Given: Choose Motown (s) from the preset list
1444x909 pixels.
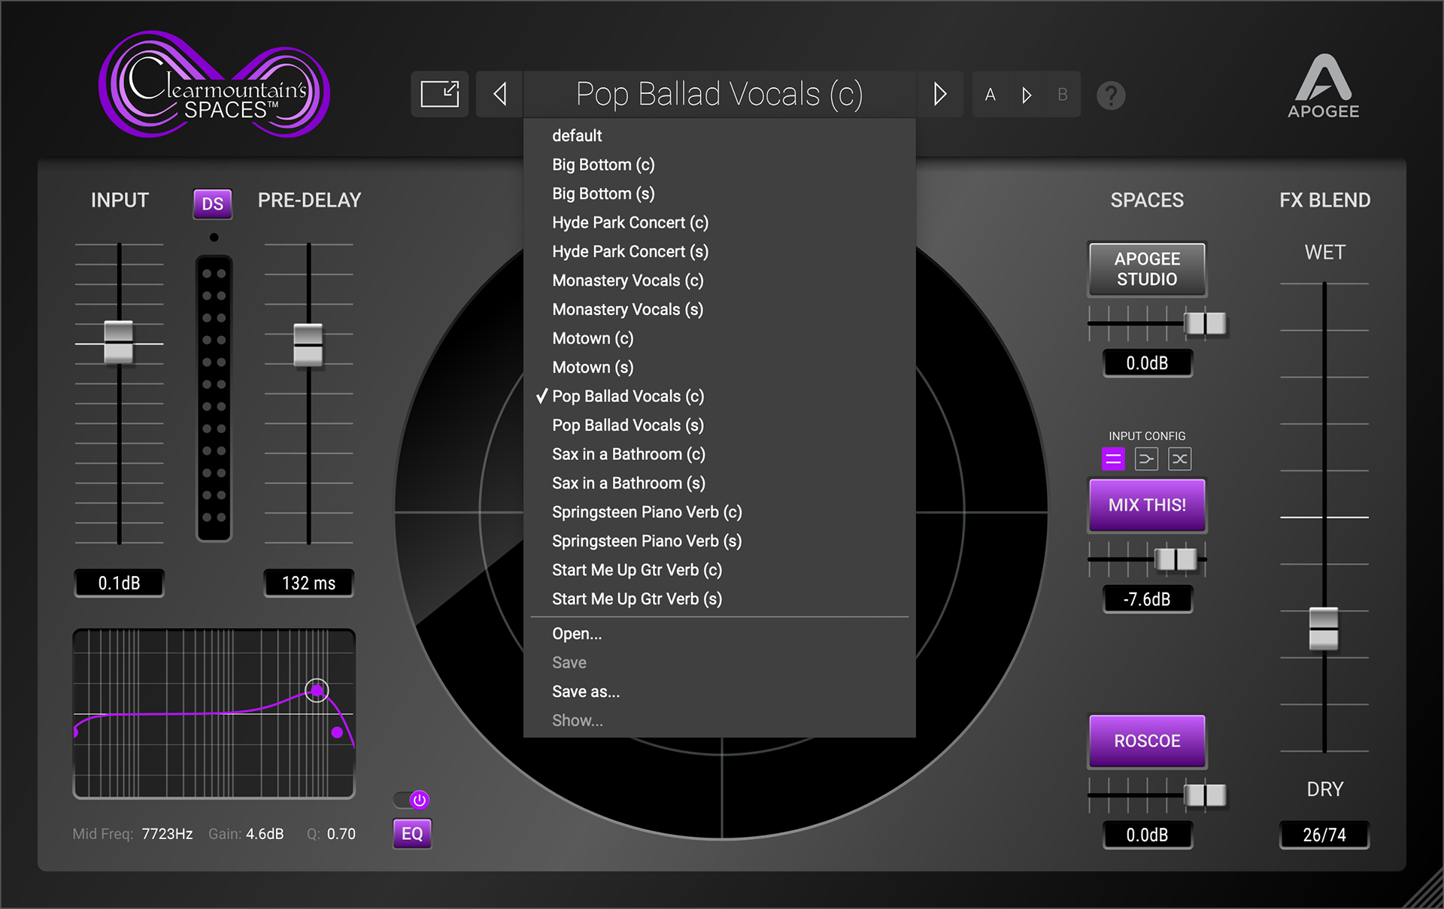Looking at the screenshot, I should (x=593, y=368).
